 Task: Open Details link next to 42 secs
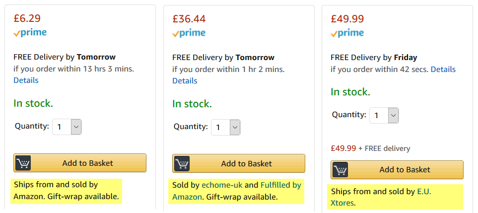coord(443,69)
